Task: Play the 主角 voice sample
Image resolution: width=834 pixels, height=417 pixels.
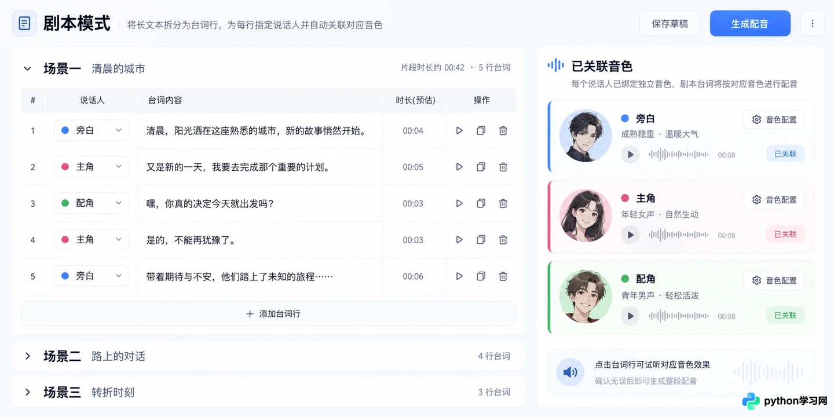Action: point(630,235)
